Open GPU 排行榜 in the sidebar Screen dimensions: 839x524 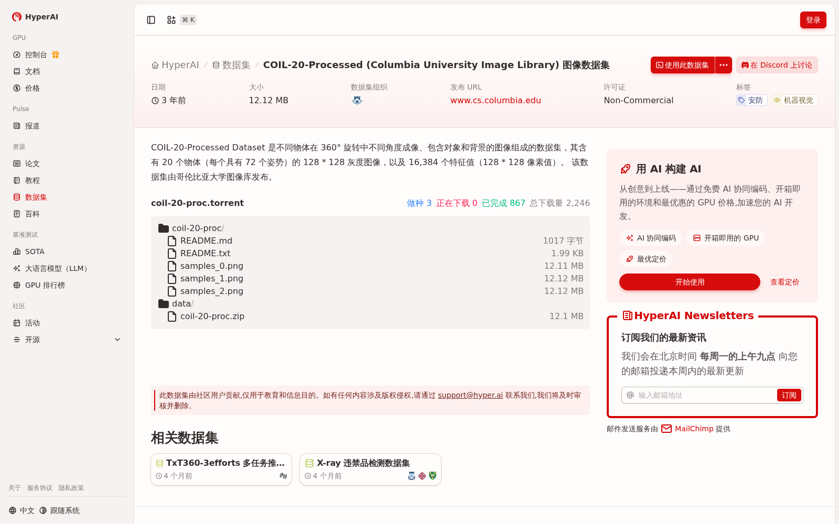pos(67,285)
